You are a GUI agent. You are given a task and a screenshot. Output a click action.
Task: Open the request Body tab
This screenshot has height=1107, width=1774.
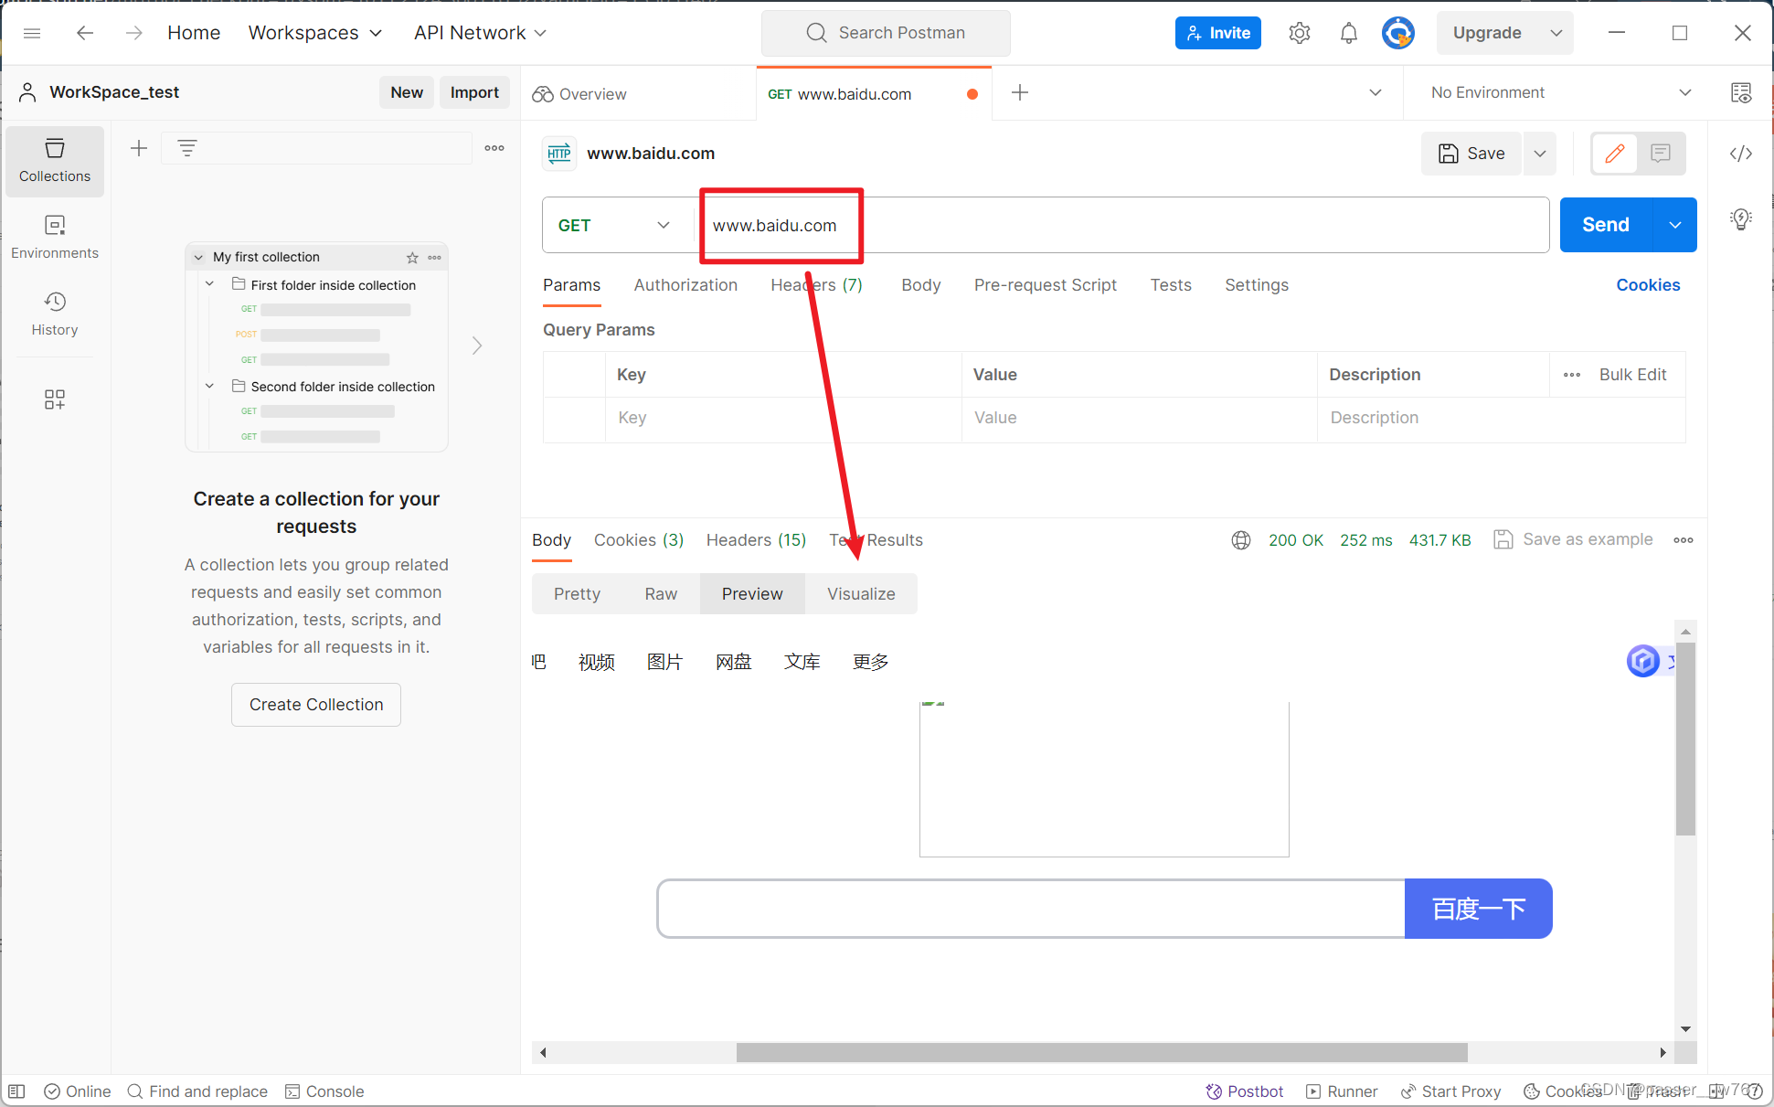click(x=920, y=285)
